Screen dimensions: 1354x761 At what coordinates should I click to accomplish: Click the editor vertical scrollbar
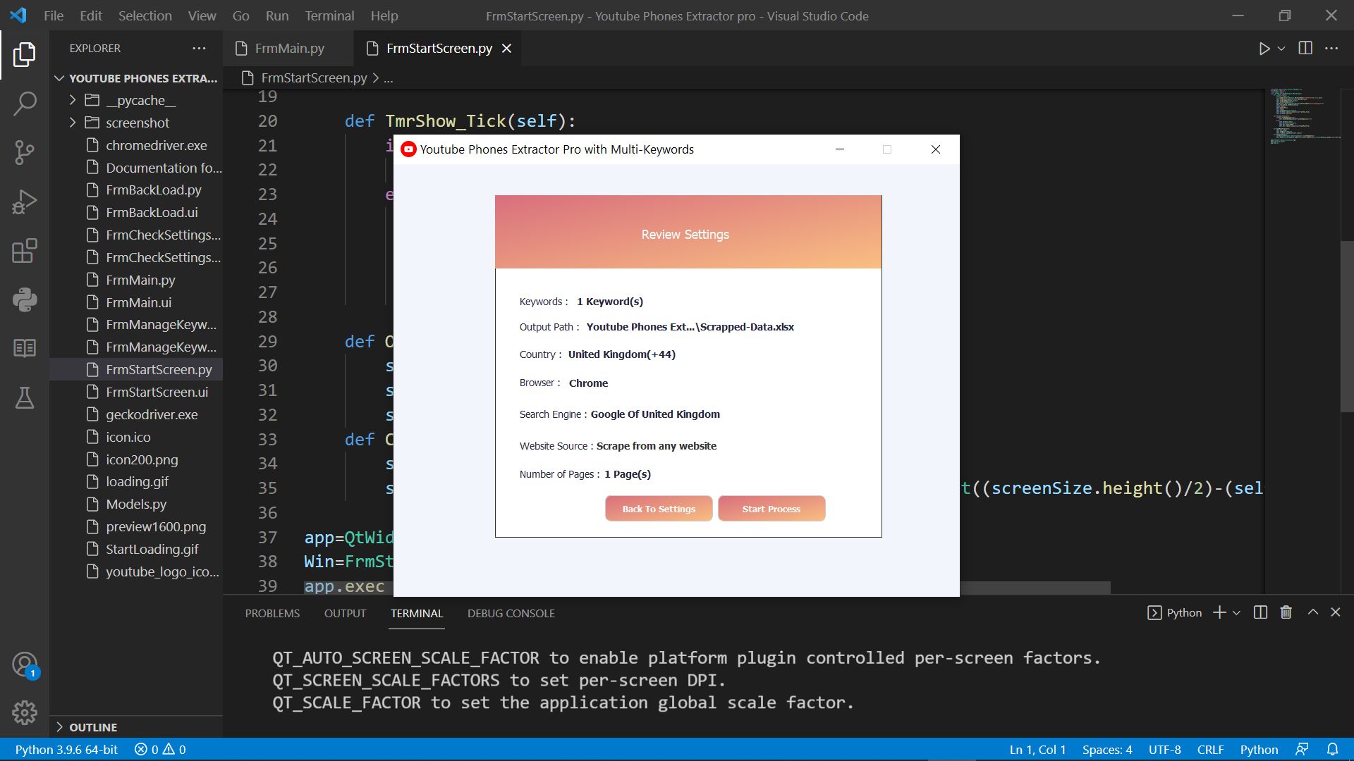(1347, 327)
